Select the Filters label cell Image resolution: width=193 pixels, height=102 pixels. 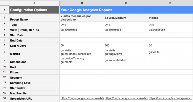34,72
